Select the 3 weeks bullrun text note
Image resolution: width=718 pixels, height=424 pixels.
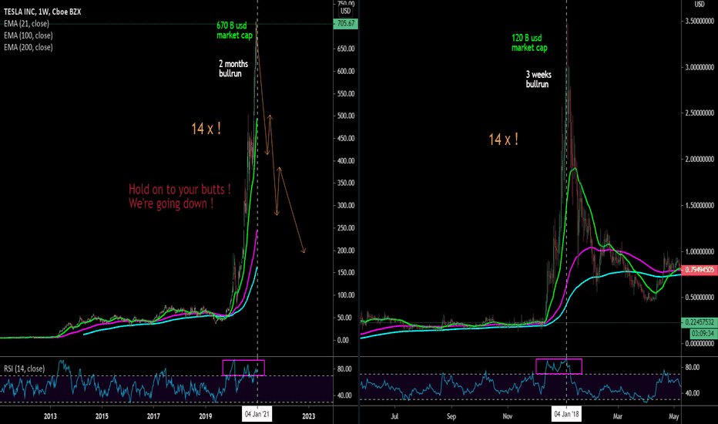[538, 79]
